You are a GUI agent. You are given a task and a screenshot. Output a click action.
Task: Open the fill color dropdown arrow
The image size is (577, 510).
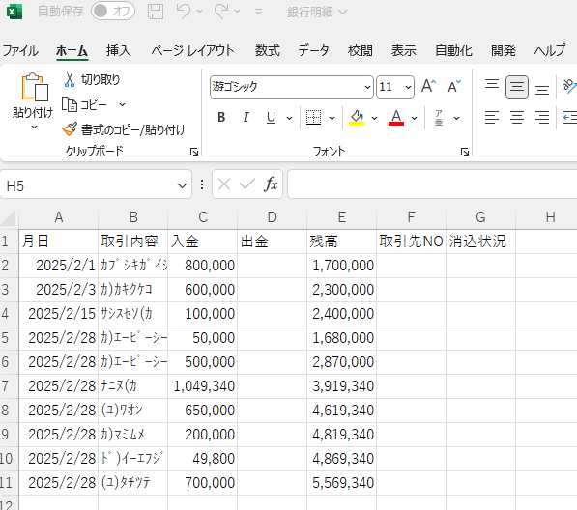[375, 118]
